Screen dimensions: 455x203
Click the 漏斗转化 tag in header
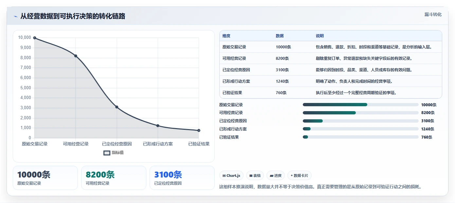[433, 15]
